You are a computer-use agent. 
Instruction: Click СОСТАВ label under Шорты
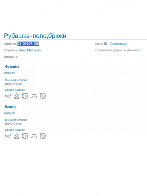(x=10, y=113)
